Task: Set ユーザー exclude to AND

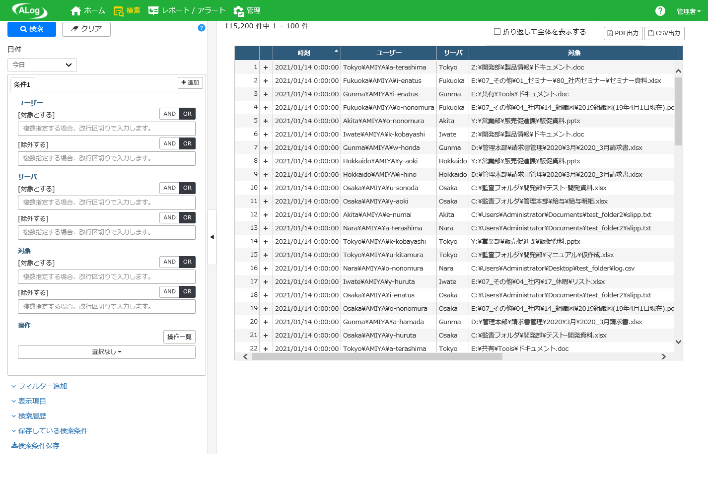Action: (169, 143)
